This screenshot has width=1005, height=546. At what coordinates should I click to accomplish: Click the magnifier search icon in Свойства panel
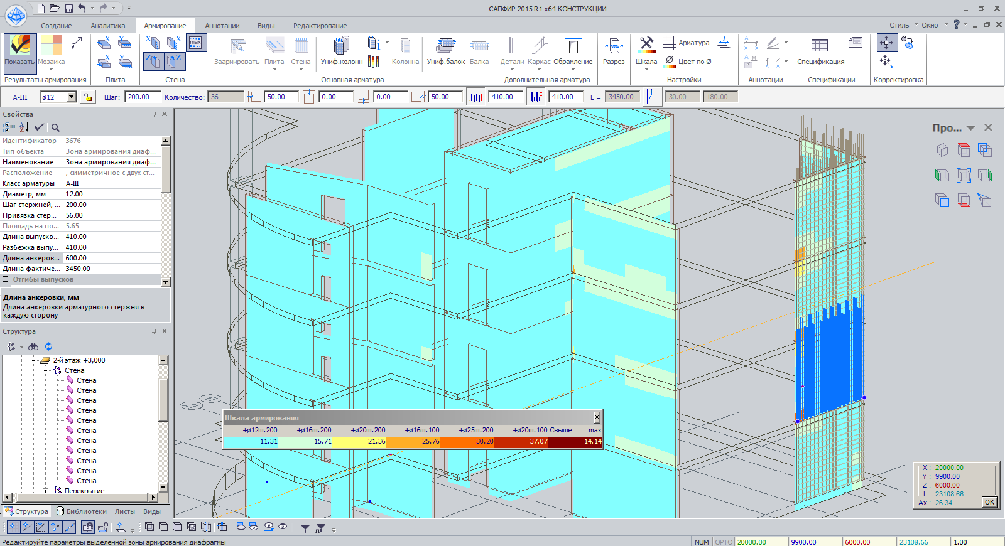tap(55, 127)
